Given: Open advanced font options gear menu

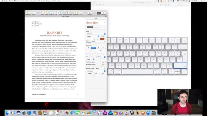Looking at the screenshot, I should click(98, 39).
